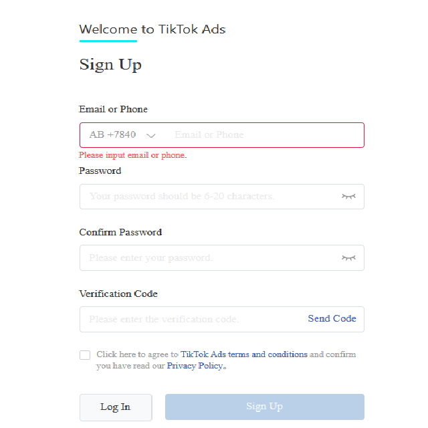Expand the country code chevron arrow

pyautogui.click(x=151, y=135)
